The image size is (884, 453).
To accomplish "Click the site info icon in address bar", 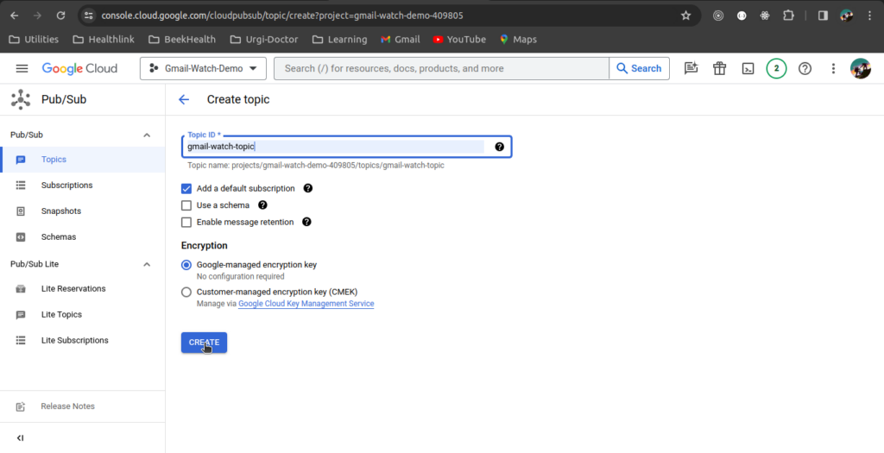I will pos(89,16).
